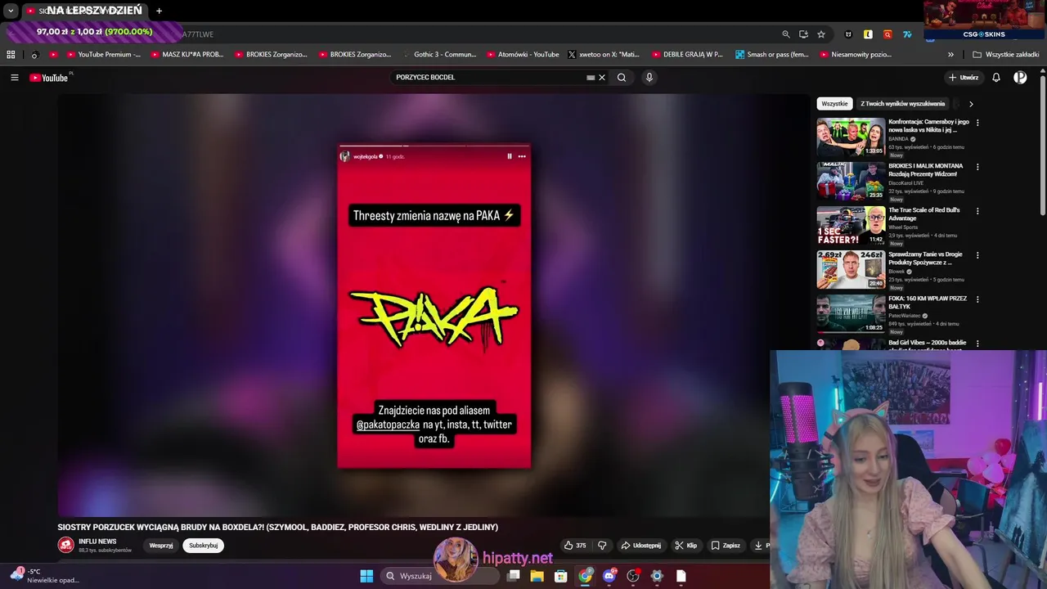Subscribe with the Subskrybuj button
The width and height of the screenshot is (1047, 589).
(203, 546)
